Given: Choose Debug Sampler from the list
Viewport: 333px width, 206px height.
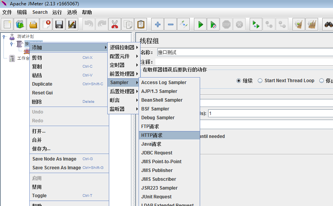Looking at the screenshot, I should 169,118.
